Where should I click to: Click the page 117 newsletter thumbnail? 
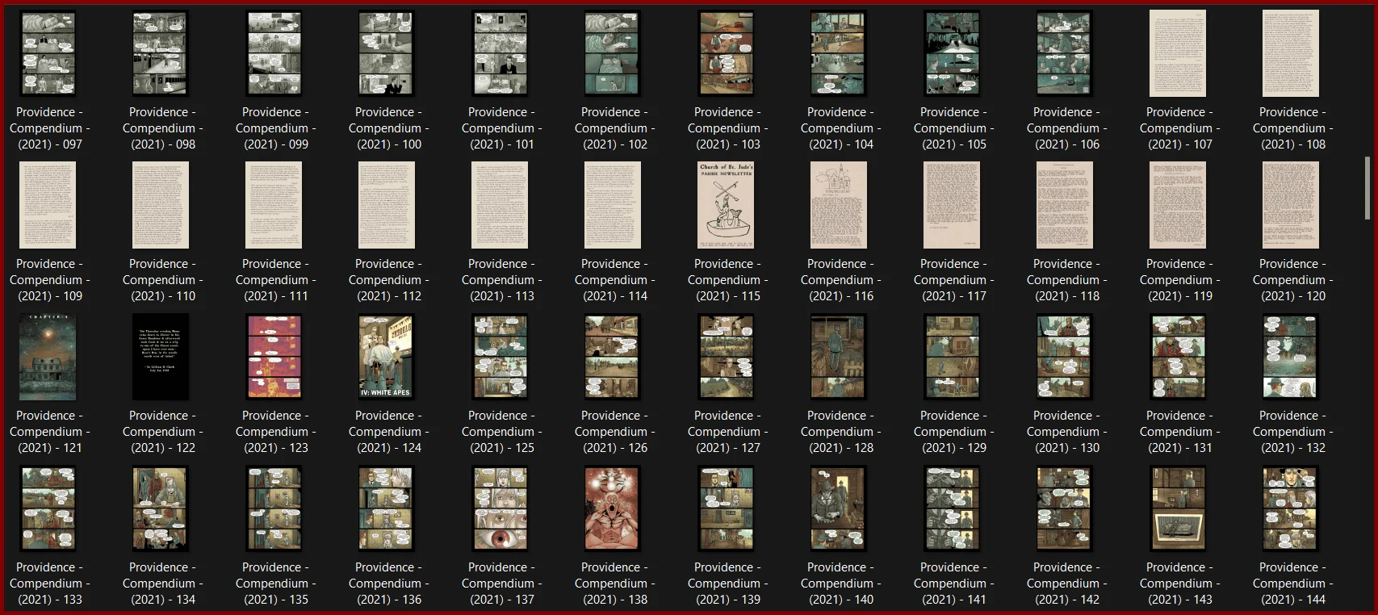coord(952,205)
